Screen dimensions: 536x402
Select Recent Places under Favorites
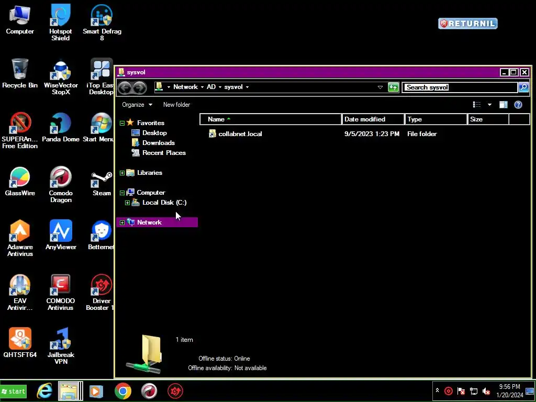pos(164,153)
